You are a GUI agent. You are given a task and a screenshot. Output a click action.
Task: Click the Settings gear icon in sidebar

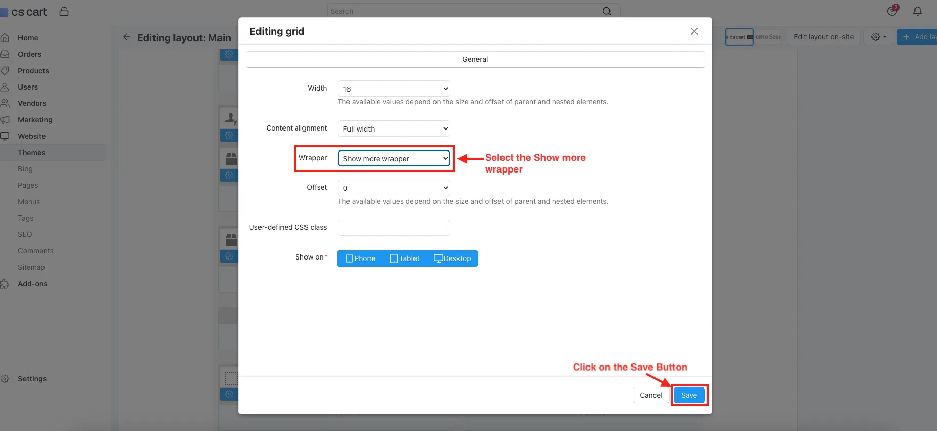[5, 379]
